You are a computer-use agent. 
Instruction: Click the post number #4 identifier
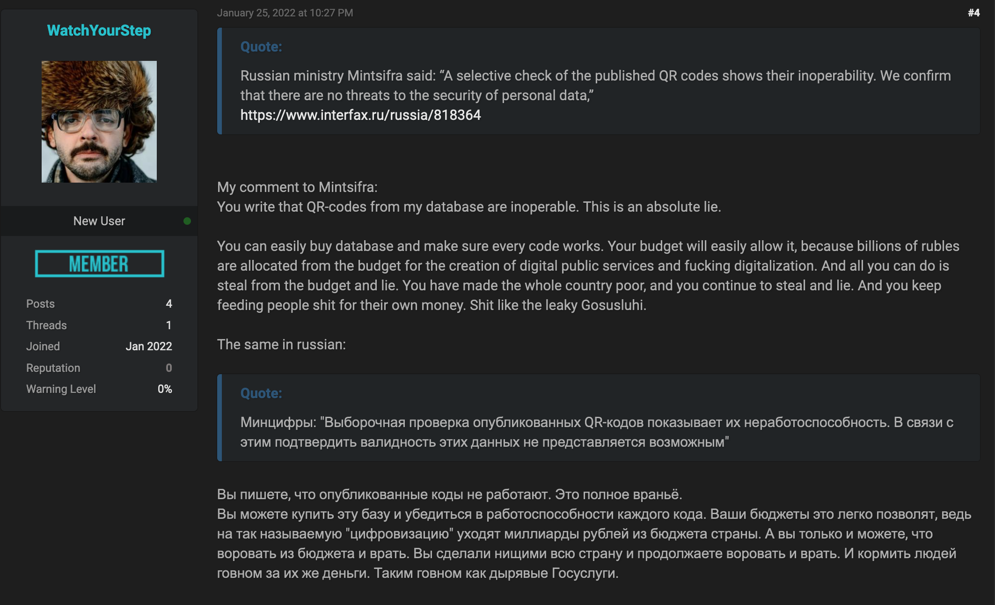coord(973,12)
